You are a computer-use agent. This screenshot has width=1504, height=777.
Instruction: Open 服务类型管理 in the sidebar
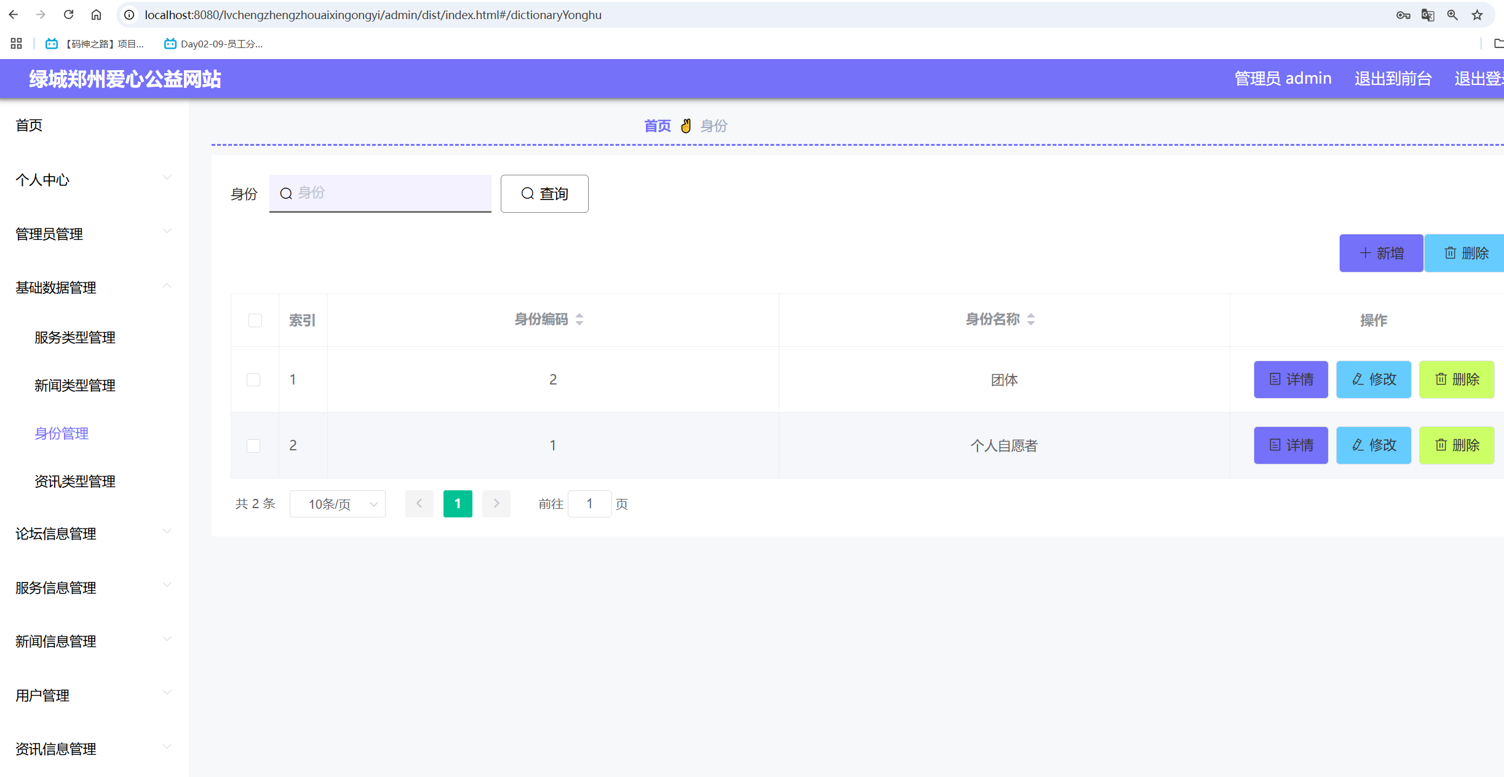[75, 337]
